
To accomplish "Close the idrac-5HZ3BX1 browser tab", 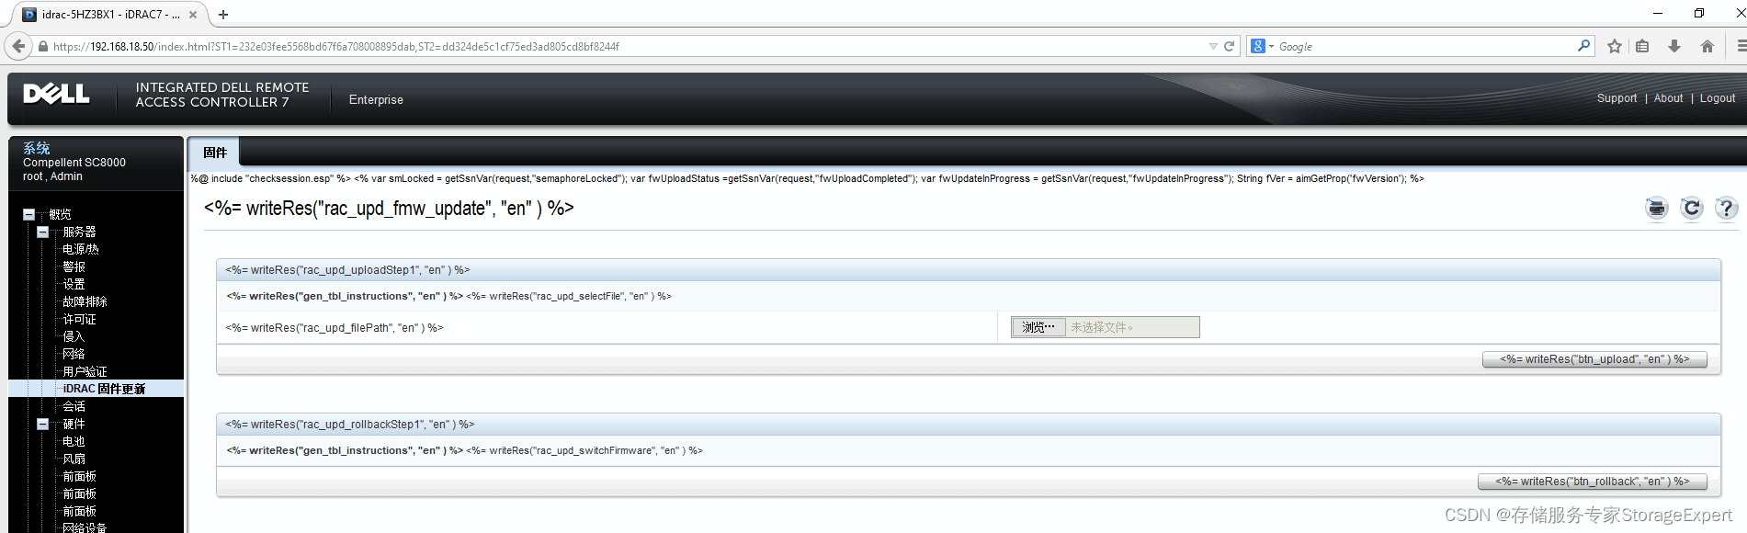I will (192, 15).
